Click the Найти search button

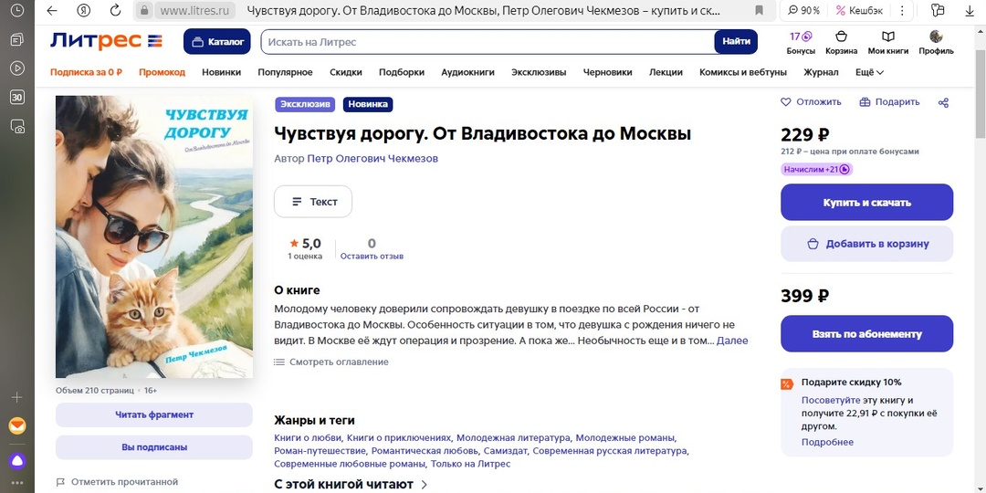point(736,41)
